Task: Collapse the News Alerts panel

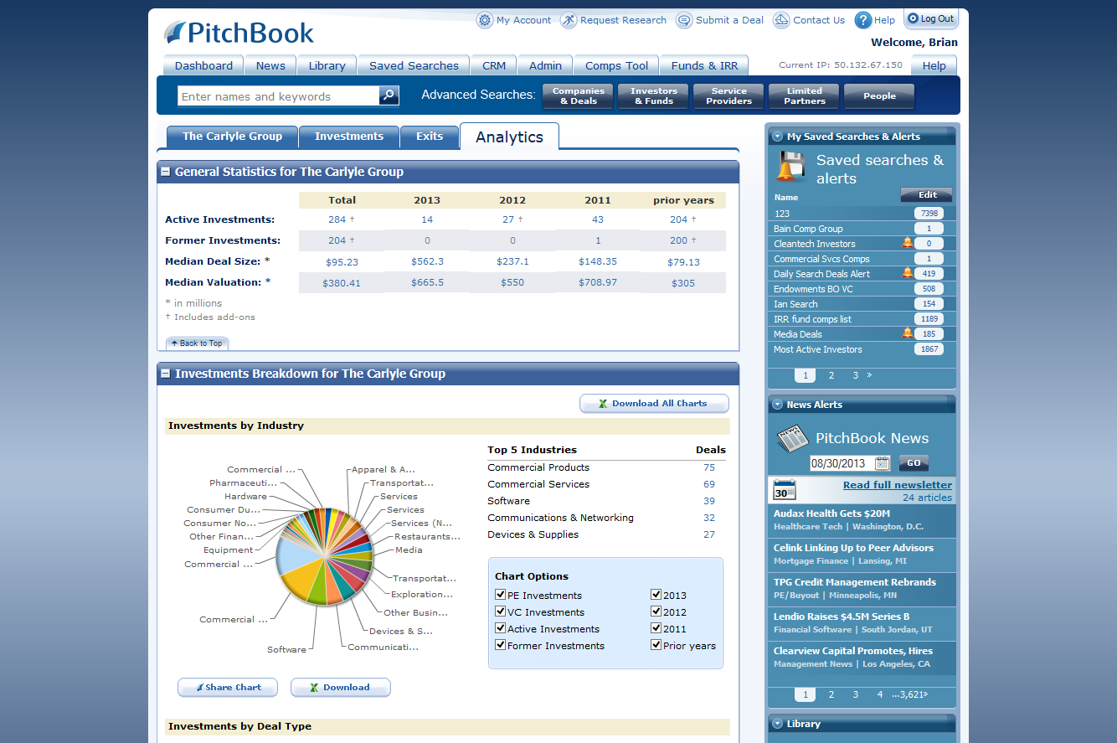Action: 777,405
